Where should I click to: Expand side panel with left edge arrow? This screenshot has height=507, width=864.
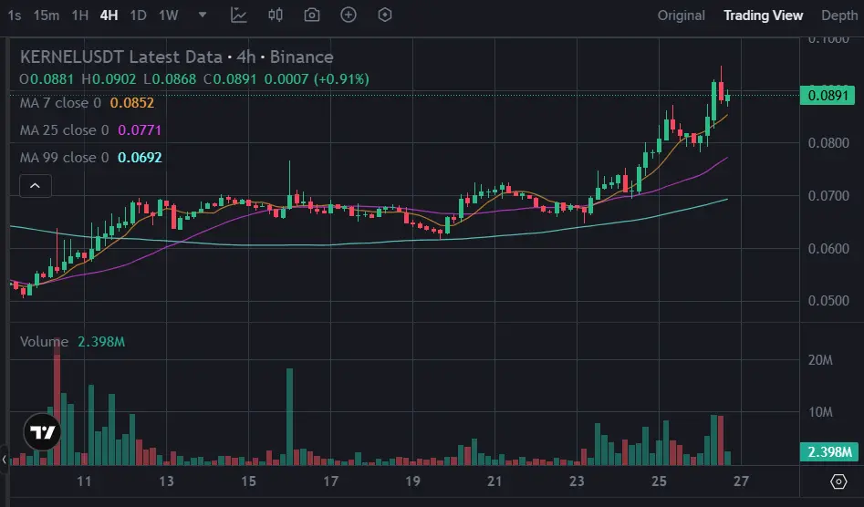point(5,459)
